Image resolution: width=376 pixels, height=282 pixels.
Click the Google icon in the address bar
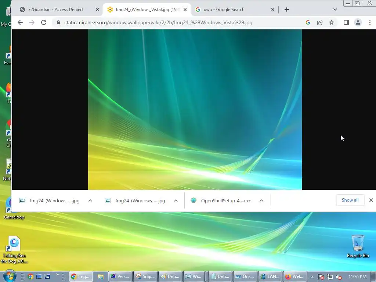tap(308, 22)
